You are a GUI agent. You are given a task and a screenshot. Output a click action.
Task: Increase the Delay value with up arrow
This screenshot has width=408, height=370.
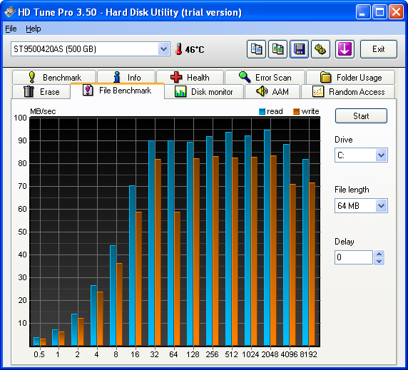click(x=379, y=254)
